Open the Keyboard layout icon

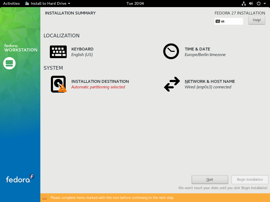point(58,52)
